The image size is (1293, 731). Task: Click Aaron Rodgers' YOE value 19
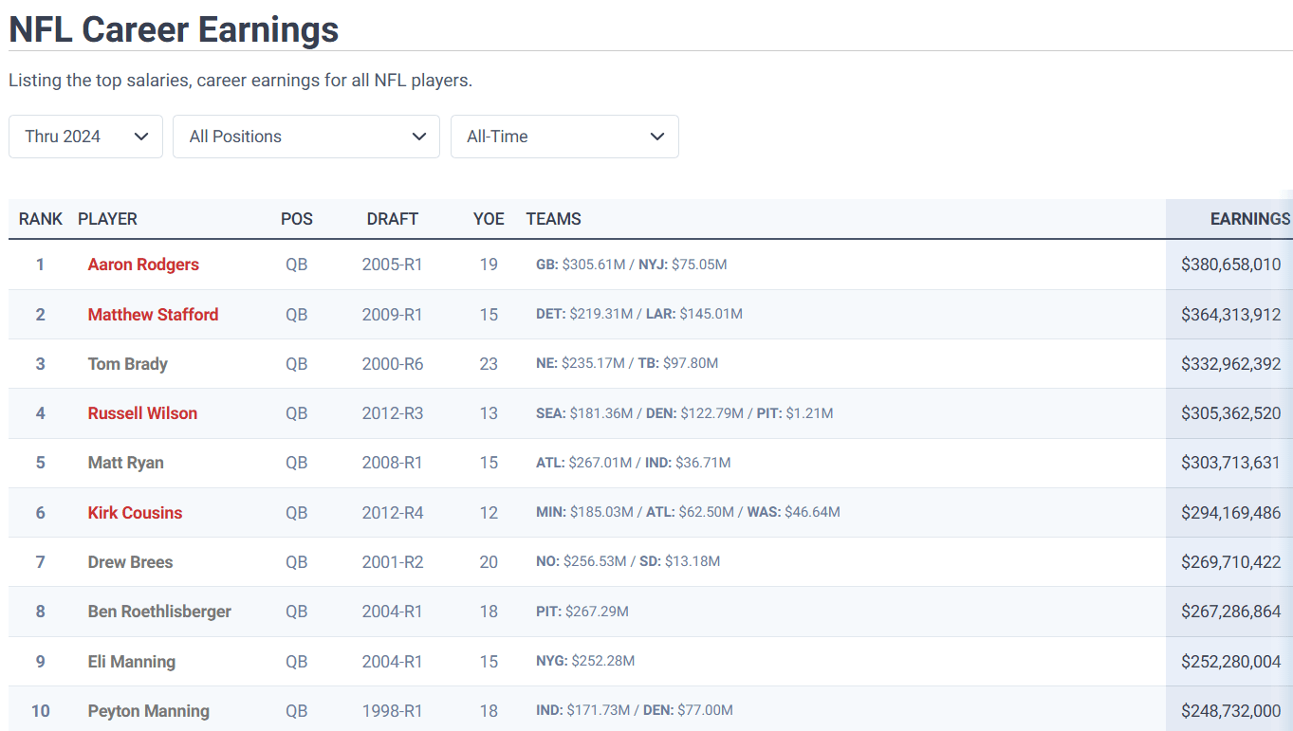489,265
